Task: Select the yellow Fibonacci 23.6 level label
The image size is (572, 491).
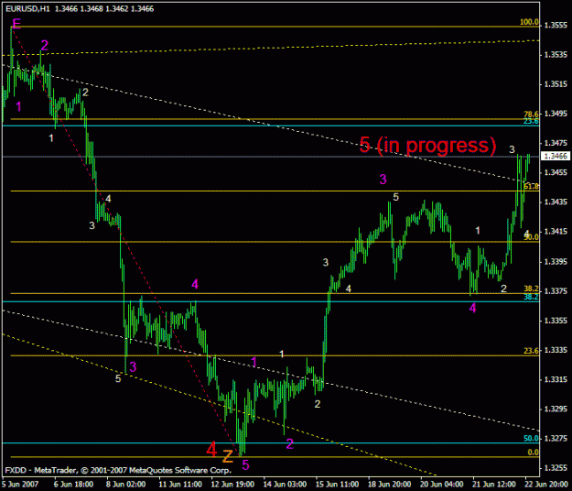Action: tap(531, 351)
